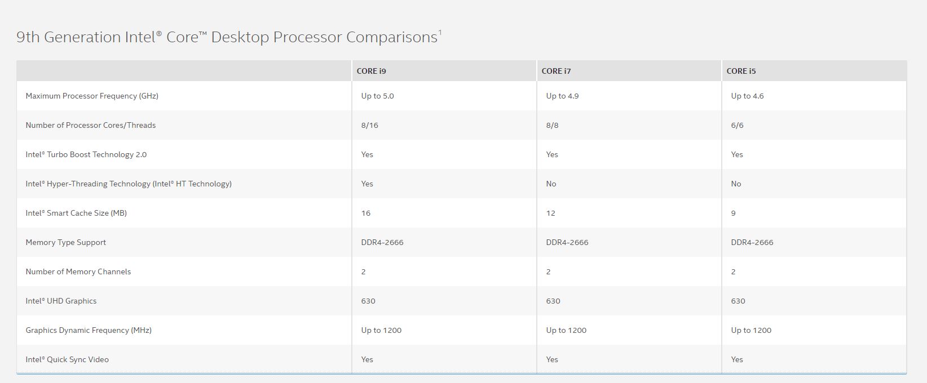Select the 12 MB cache value for Core i7

pyautogui.click(x=551, y=213)
